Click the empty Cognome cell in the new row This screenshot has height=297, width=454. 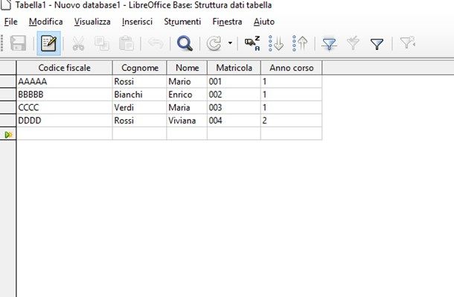point(140,133)
